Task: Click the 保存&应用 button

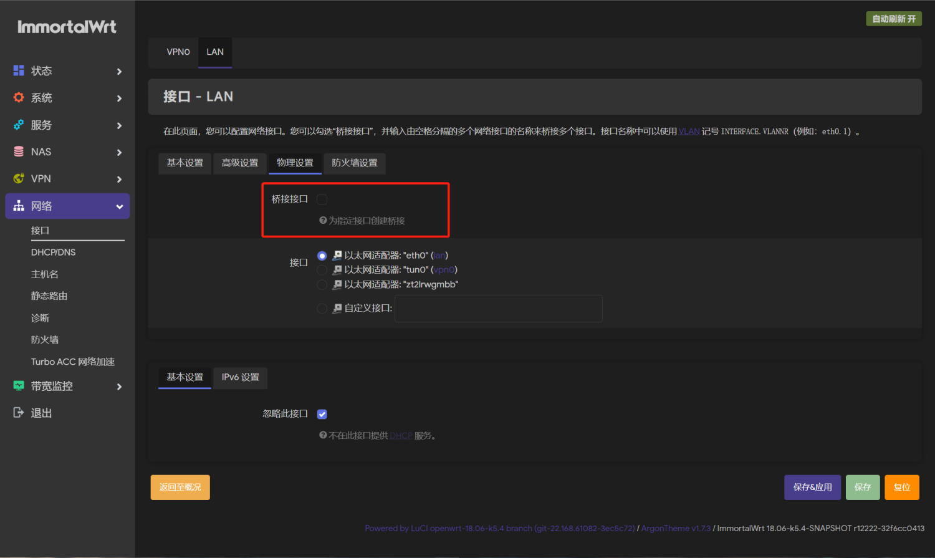Action: pos(812,488)
